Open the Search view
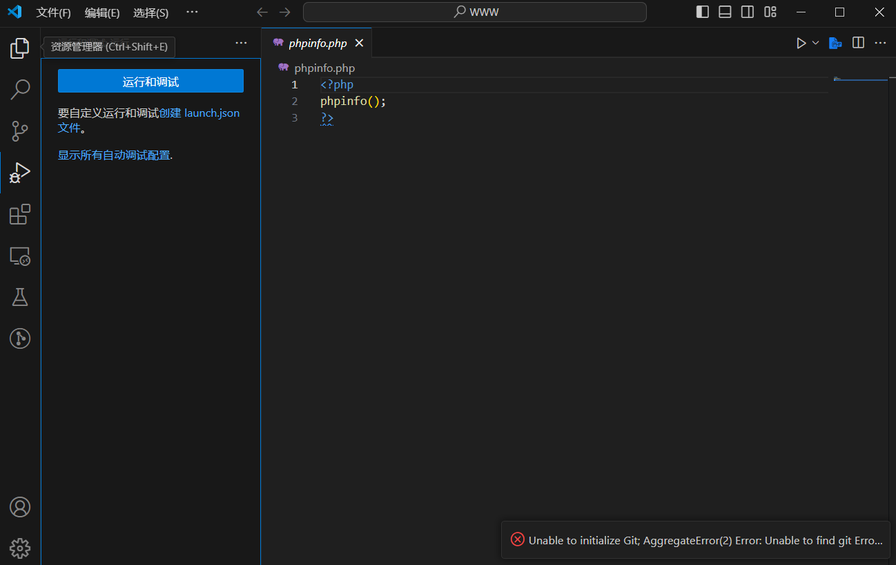The width and height of the screenshot is (896, 565). tap(20, 89)
